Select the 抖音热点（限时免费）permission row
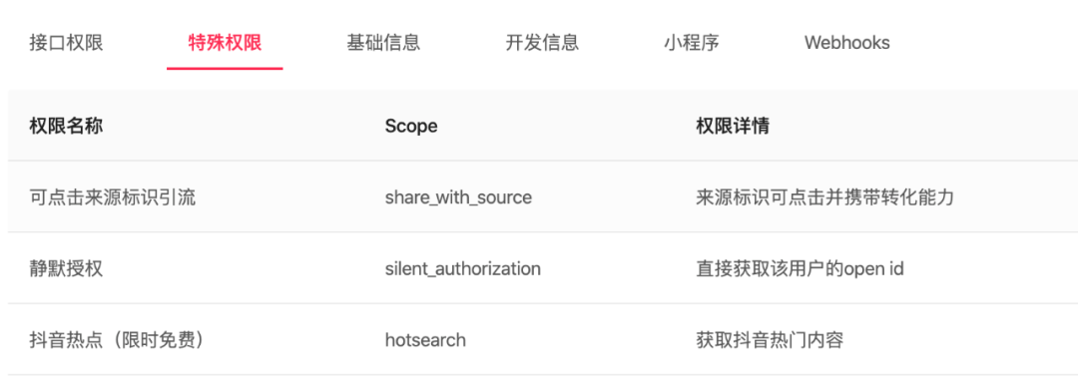 [x=543, y=340]
